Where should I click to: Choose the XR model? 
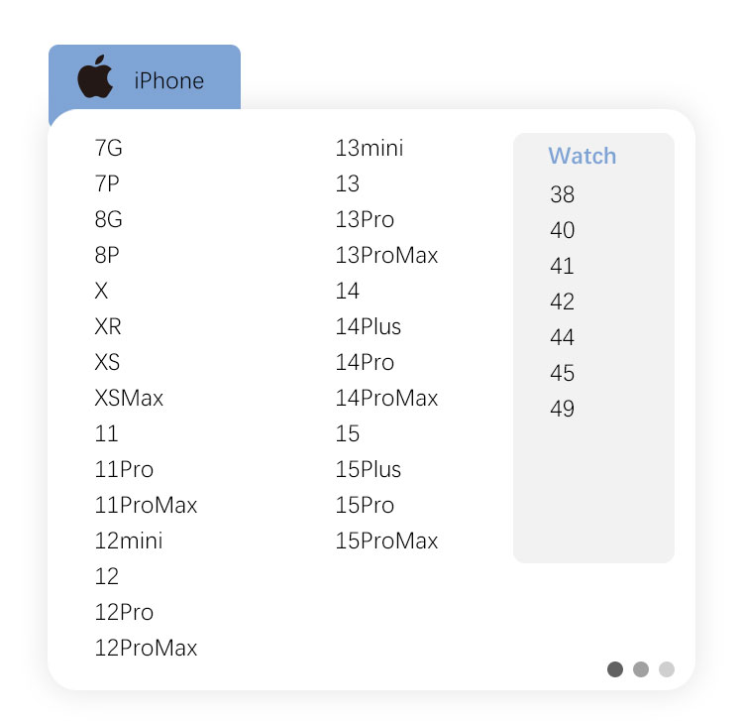(x=108, y=327)
